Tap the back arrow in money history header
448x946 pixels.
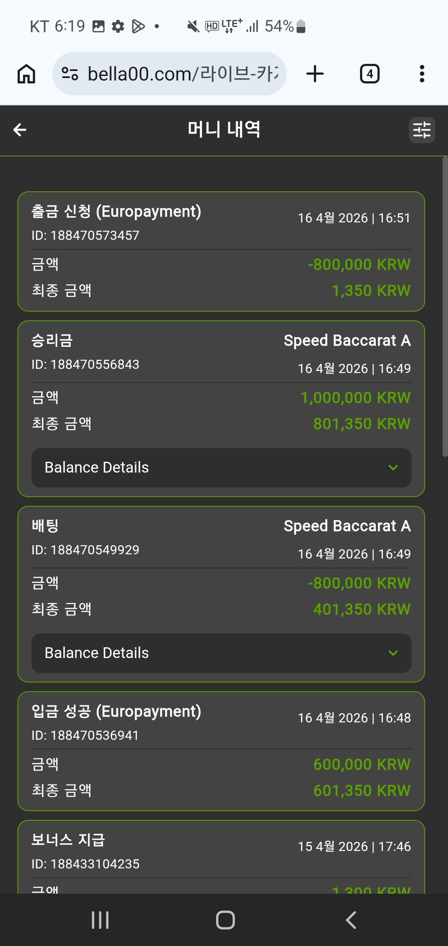pos(20,130)
